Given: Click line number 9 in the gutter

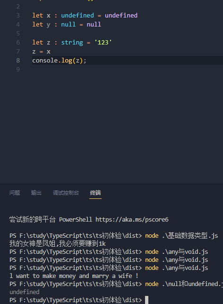Looking at the screenshot, I should (x=18, y=70).
